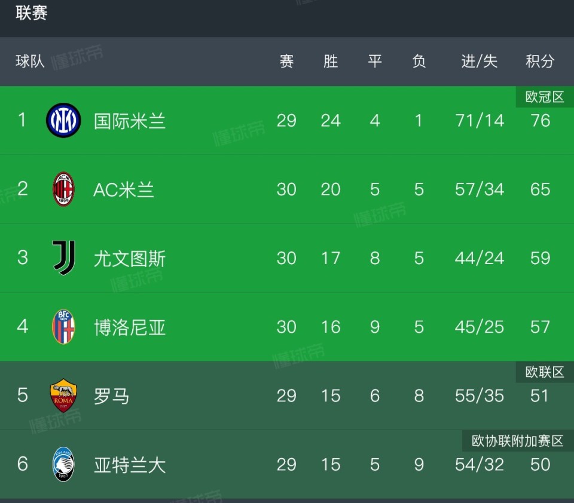Open the 罗马 team row
This screenshot has height=503, width=574.
287,395
